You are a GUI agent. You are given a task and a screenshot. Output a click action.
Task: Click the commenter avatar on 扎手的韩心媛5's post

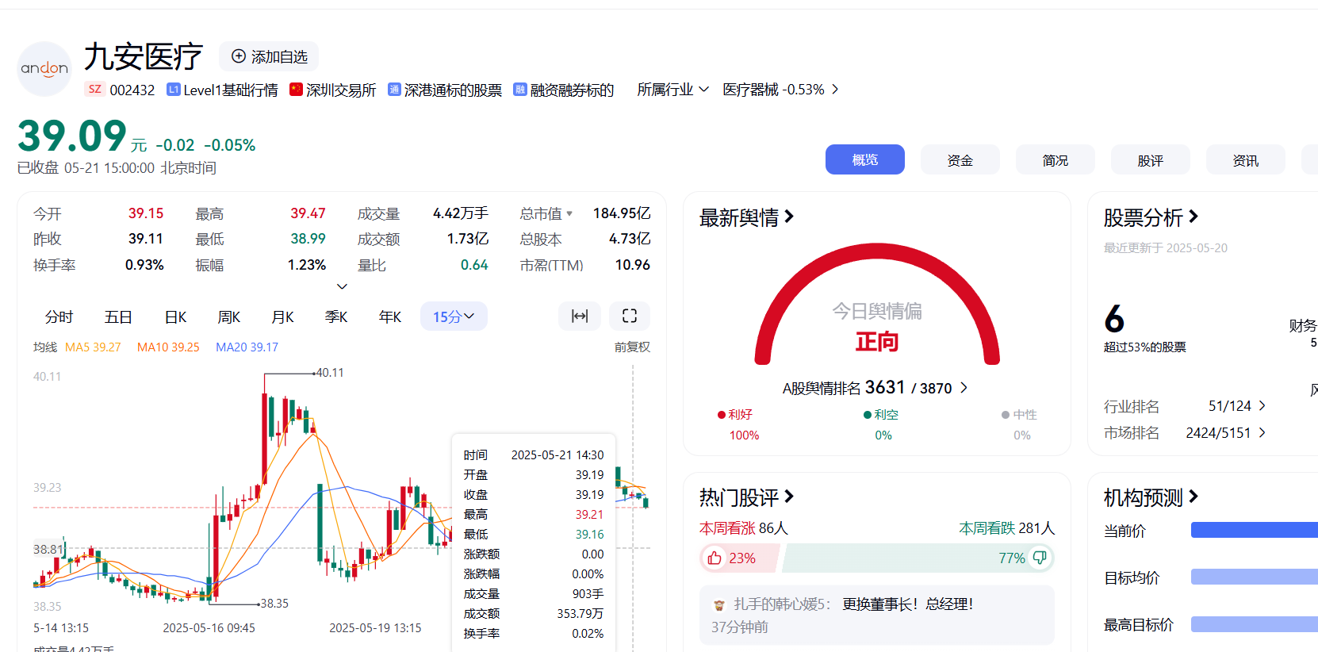pos(719,604)
